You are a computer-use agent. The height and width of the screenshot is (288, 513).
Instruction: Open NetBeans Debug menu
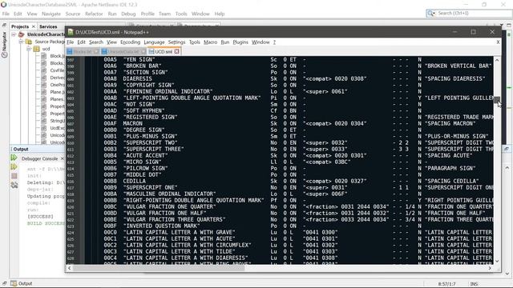pyautogui.click(x=128, y=14)
